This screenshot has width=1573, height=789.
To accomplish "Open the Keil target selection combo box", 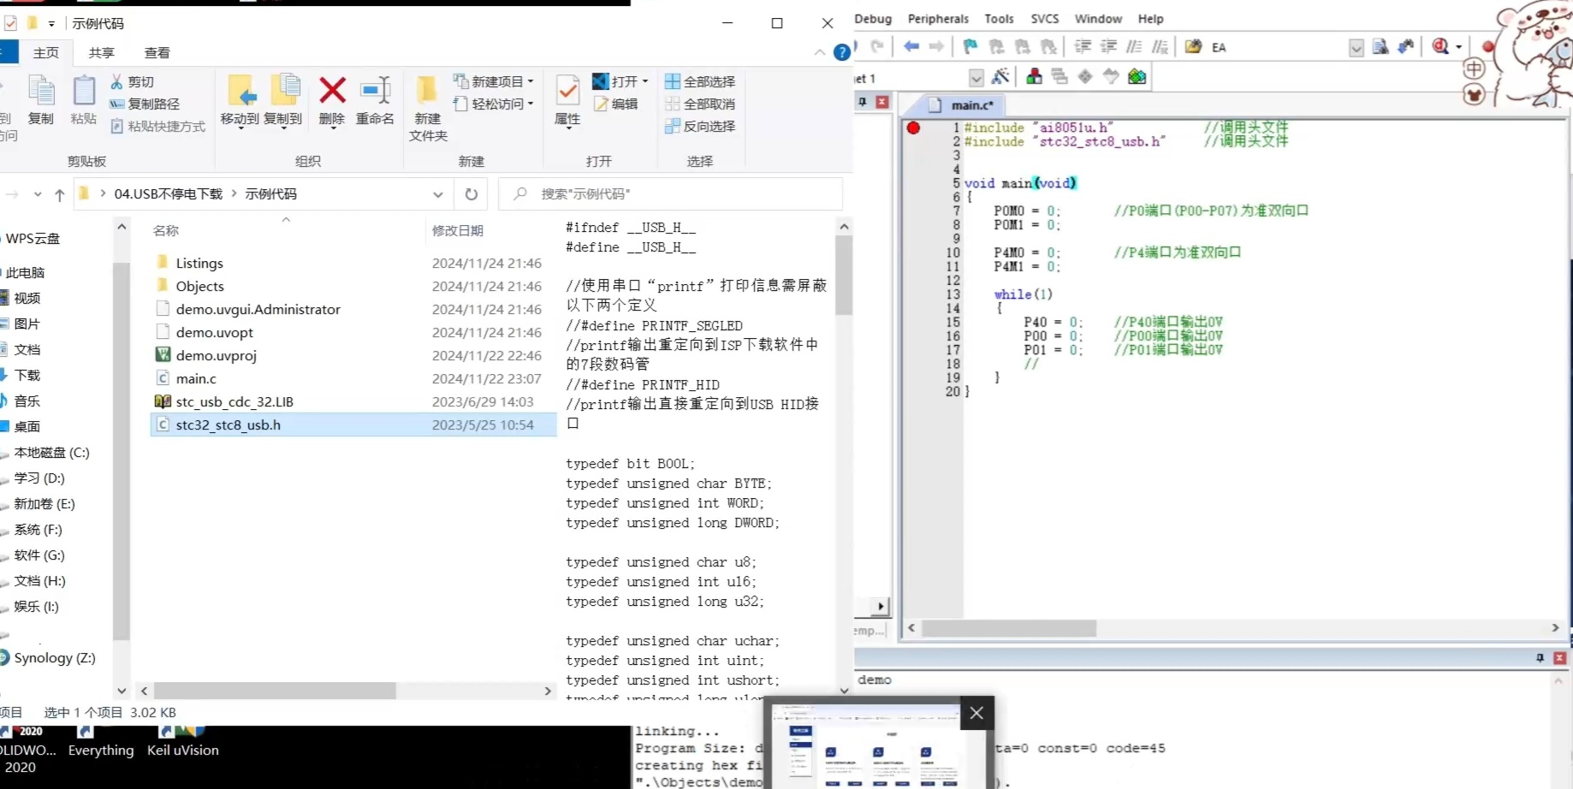I will [x=976, y=78].
